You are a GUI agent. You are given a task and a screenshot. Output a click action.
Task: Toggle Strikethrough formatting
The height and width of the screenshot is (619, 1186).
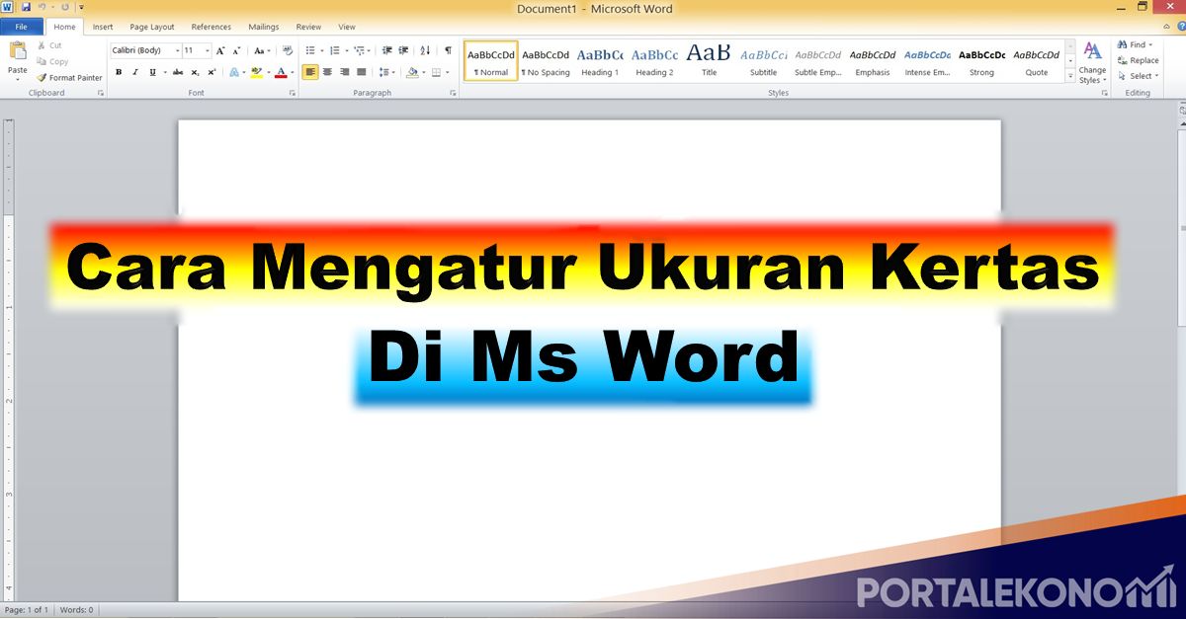coord(178,72)
